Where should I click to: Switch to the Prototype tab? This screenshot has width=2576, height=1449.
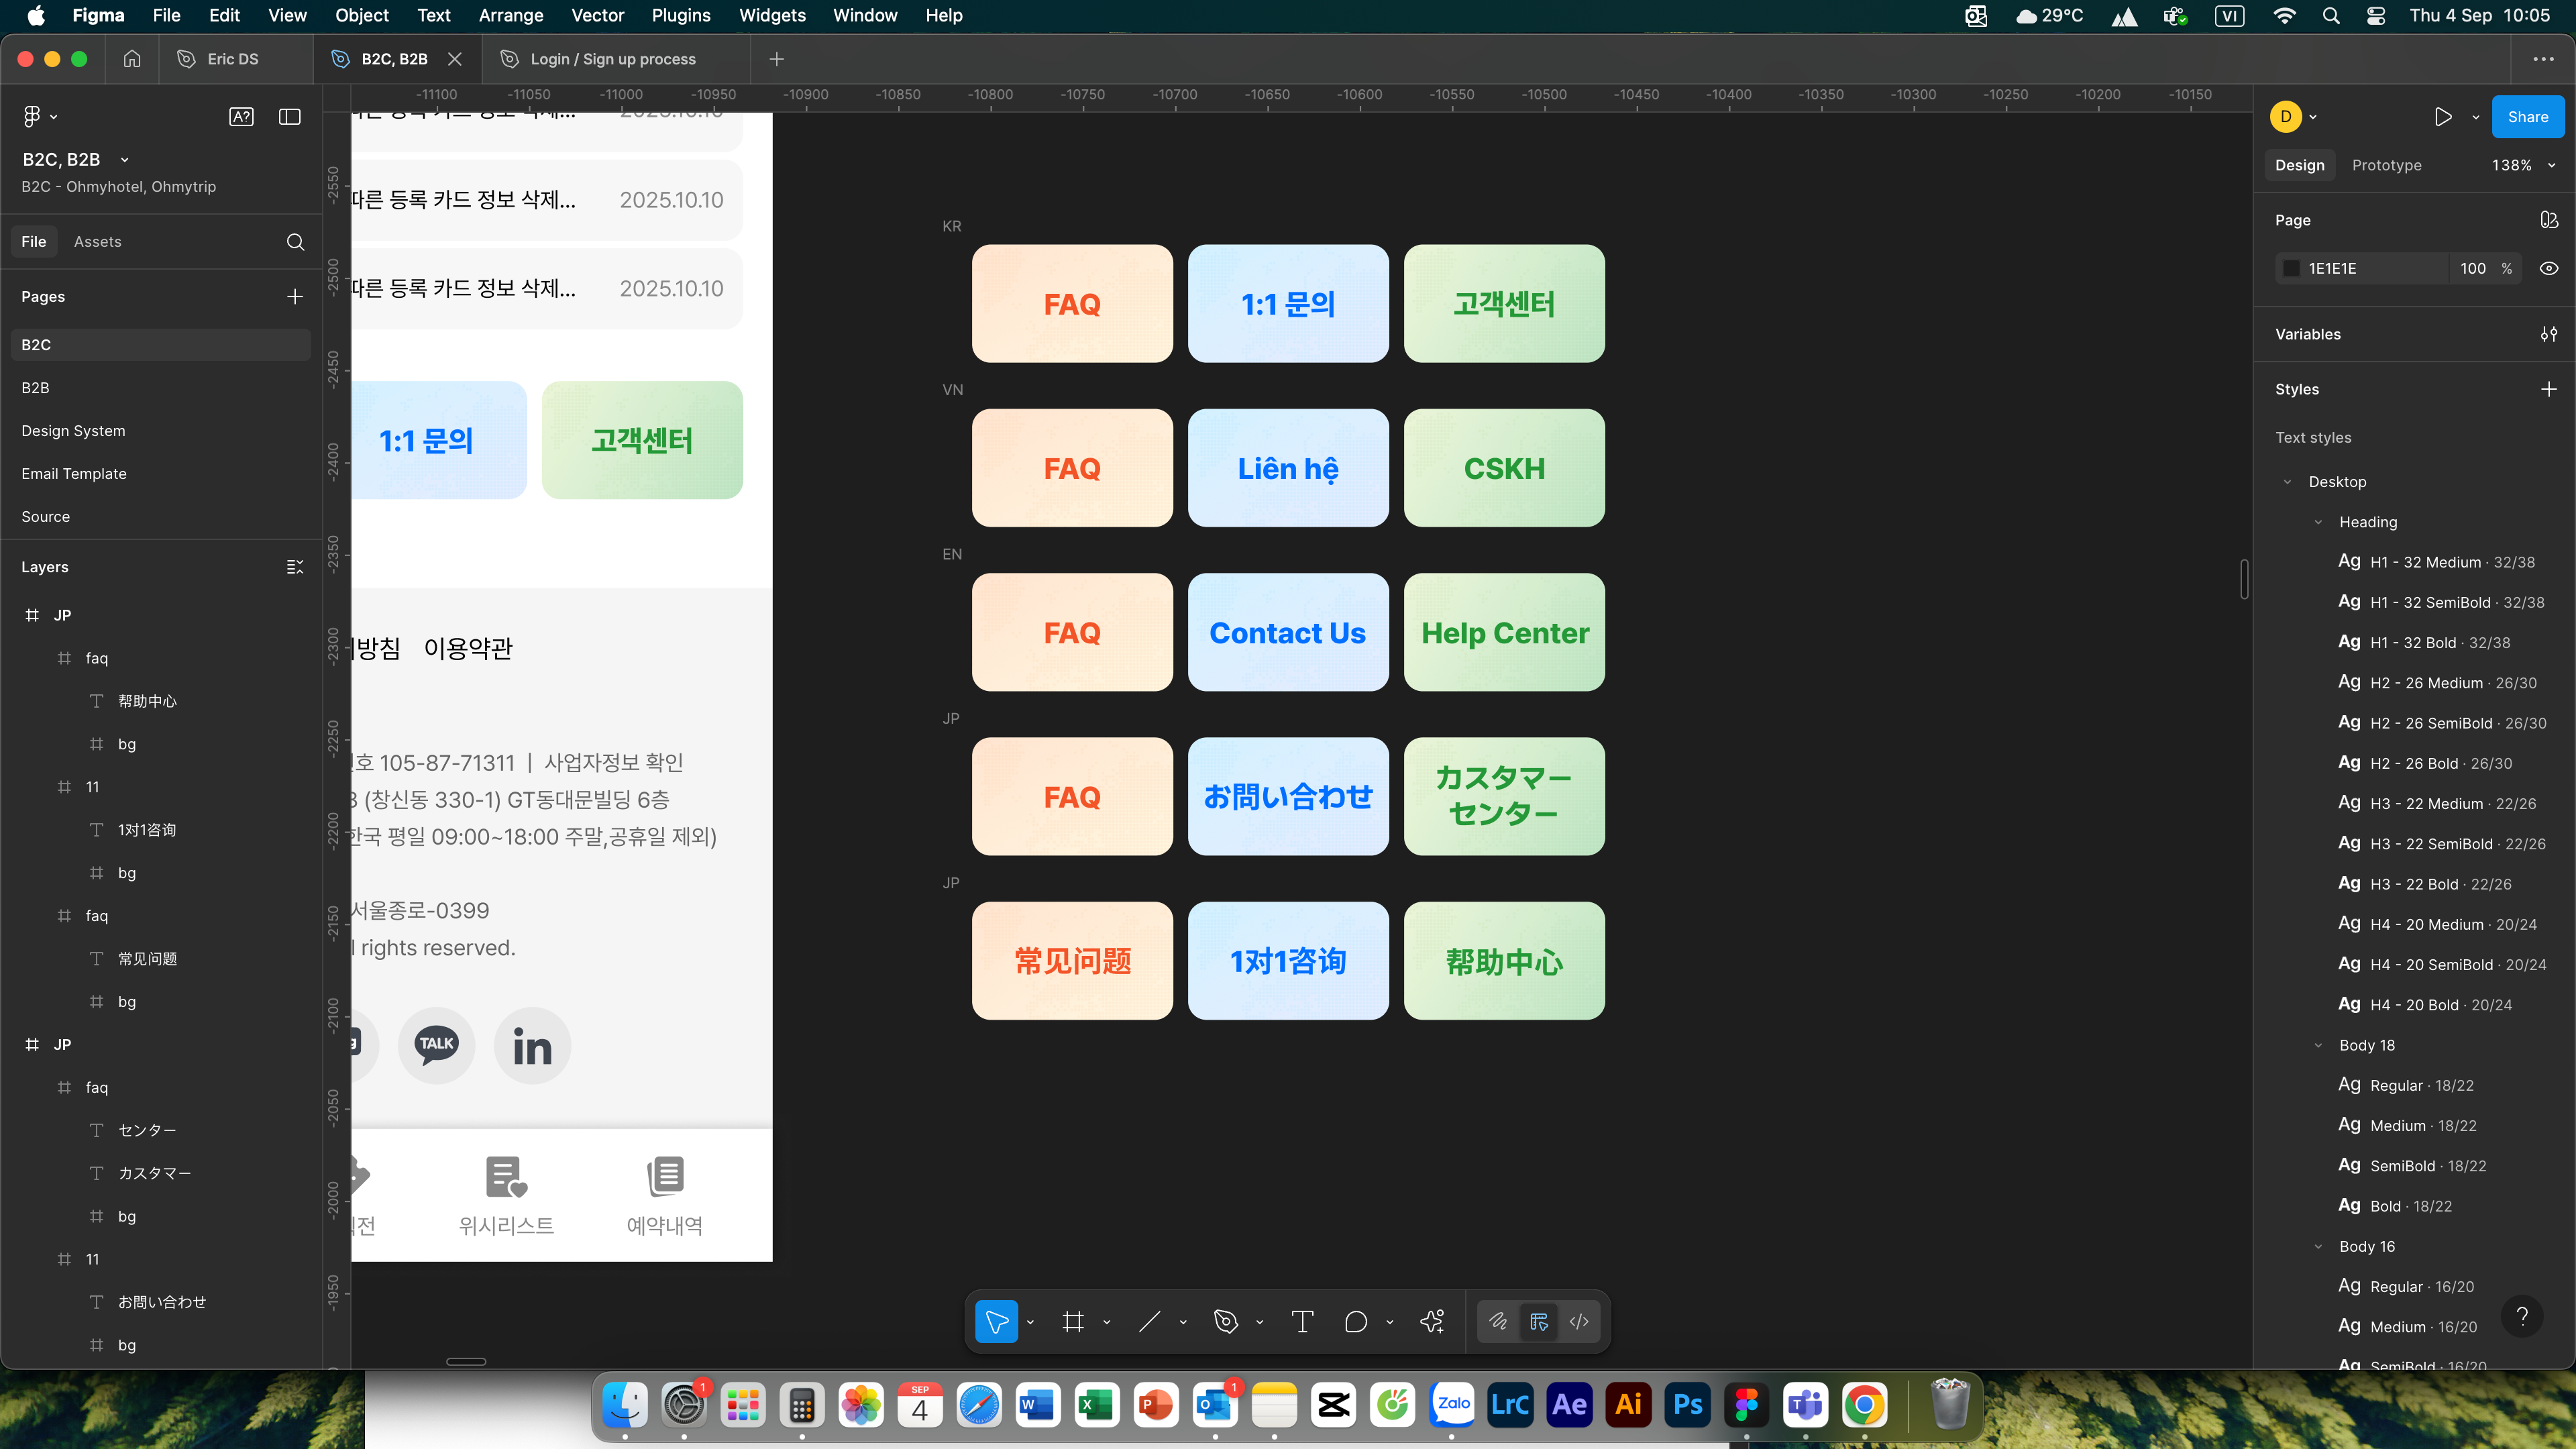2386,165
